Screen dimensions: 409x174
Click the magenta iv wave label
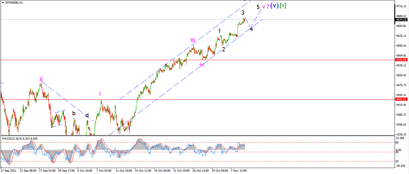(x=202, y=65)
